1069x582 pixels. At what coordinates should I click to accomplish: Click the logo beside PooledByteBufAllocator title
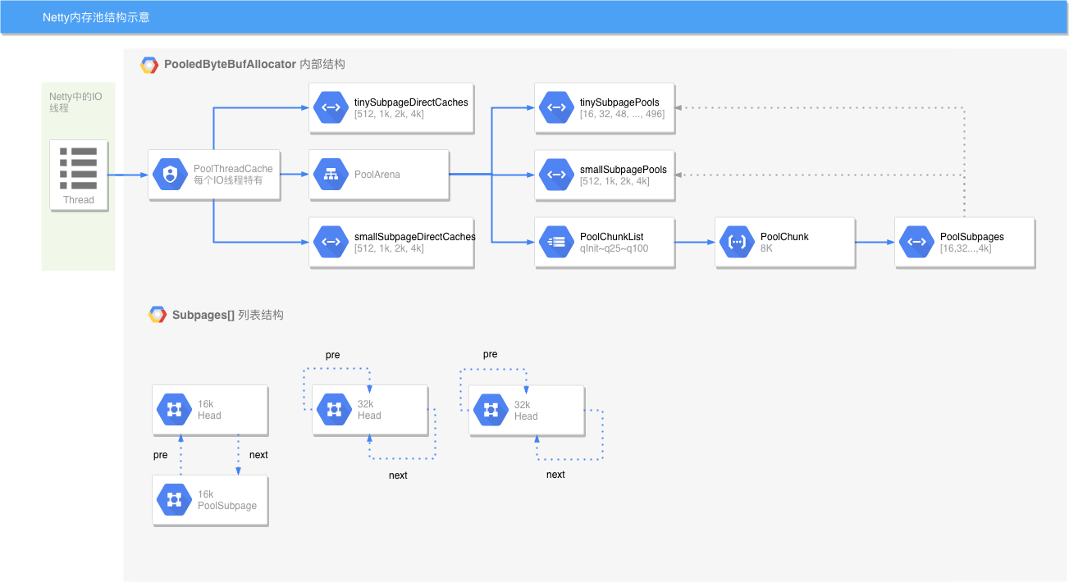click(149, 65)
